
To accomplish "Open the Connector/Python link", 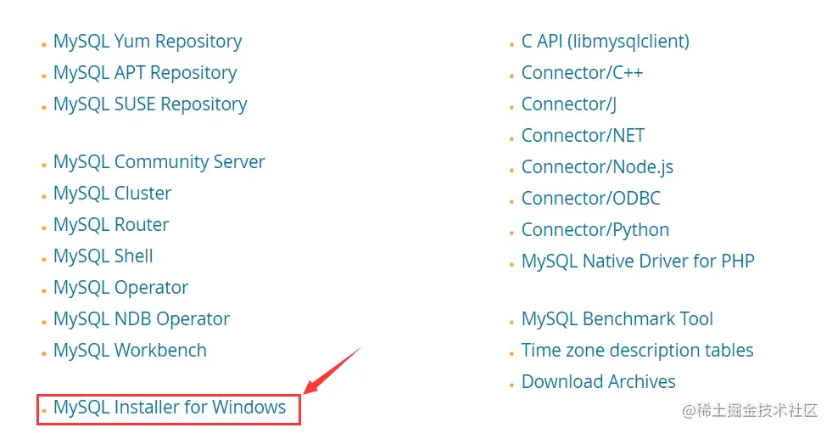I will click(x=595, y=229).
